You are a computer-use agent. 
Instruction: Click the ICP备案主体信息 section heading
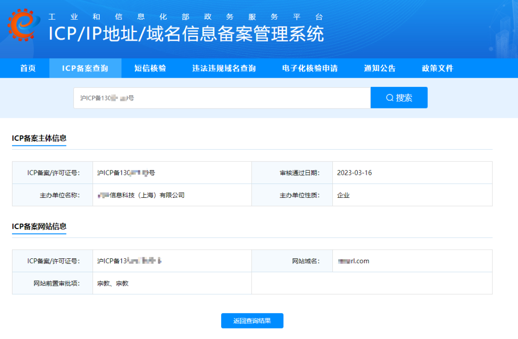39,136
